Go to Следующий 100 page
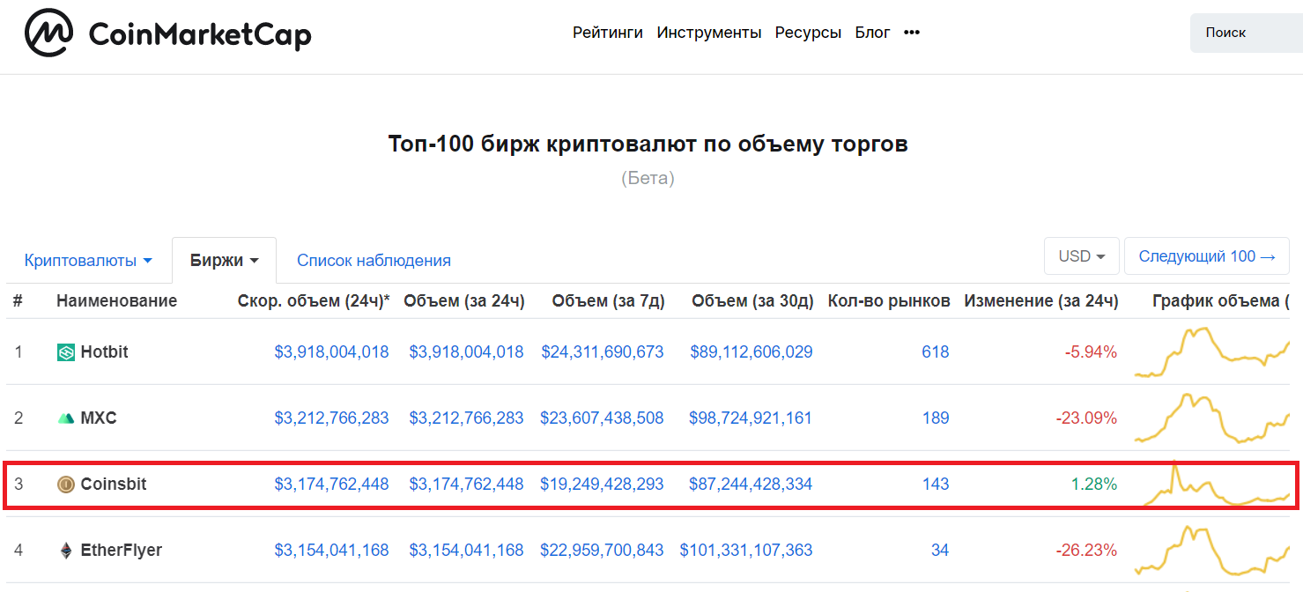This screenshot has height=592, width=1303. [x=1207, y=256]
